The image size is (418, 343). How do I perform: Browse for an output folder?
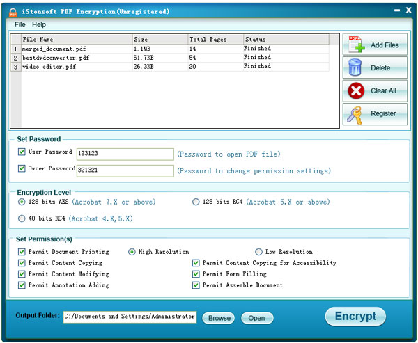pyautogui.click(x=219, y=318)
